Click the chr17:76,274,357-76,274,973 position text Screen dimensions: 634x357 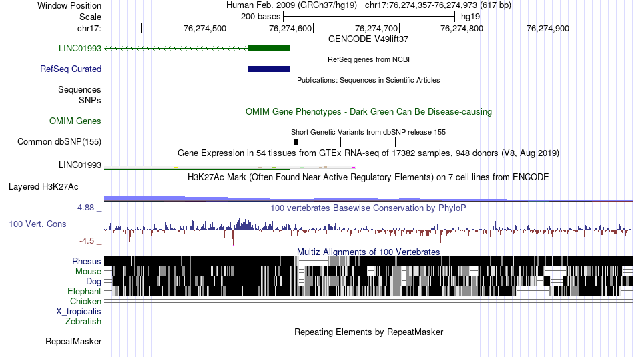tap(438, 5)
